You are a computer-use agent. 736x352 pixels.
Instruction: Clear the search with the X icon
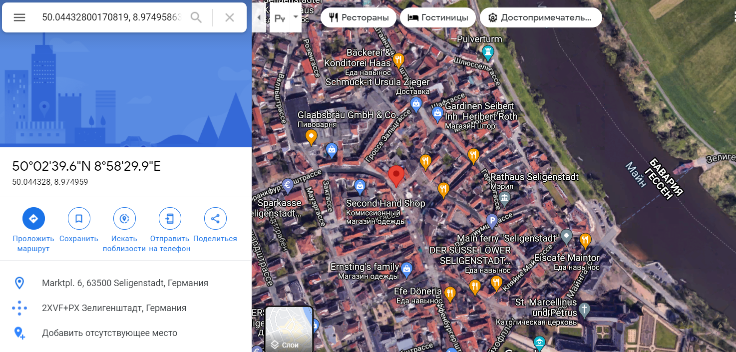(x=230, y=17)
